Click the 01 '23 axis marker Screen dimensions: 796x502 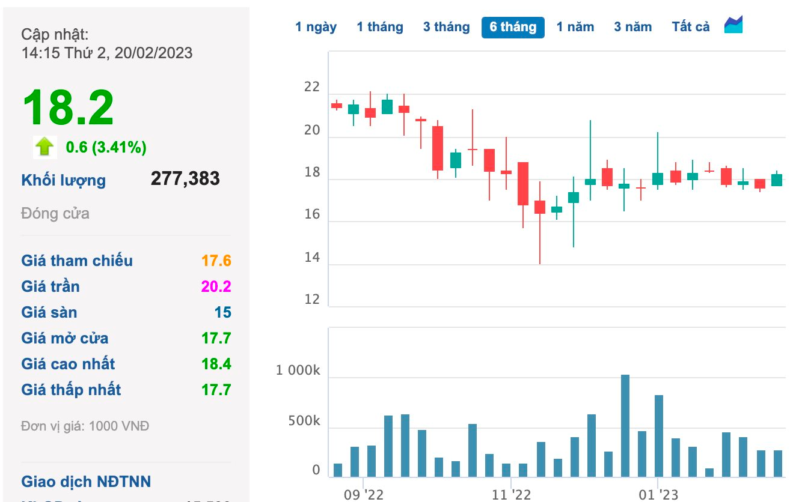658,495
